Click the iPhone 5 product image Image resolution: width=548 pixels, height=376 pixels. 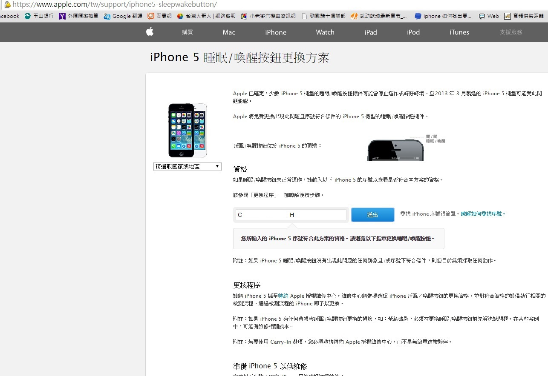(187, 130)
